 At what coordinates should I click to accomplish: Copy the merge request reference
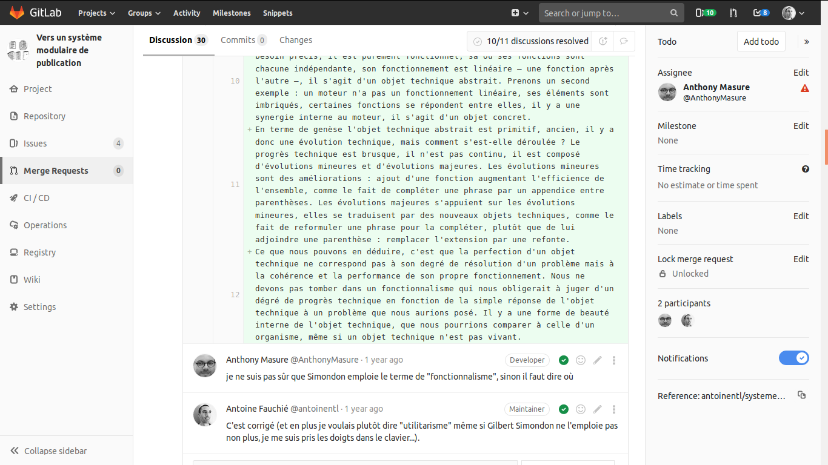[x=801, y=395]
